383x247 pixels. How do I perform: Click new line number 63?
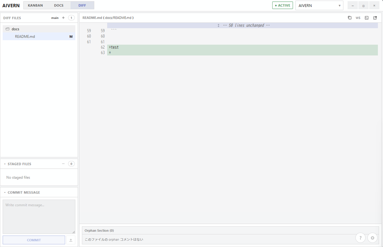point(103,53)
